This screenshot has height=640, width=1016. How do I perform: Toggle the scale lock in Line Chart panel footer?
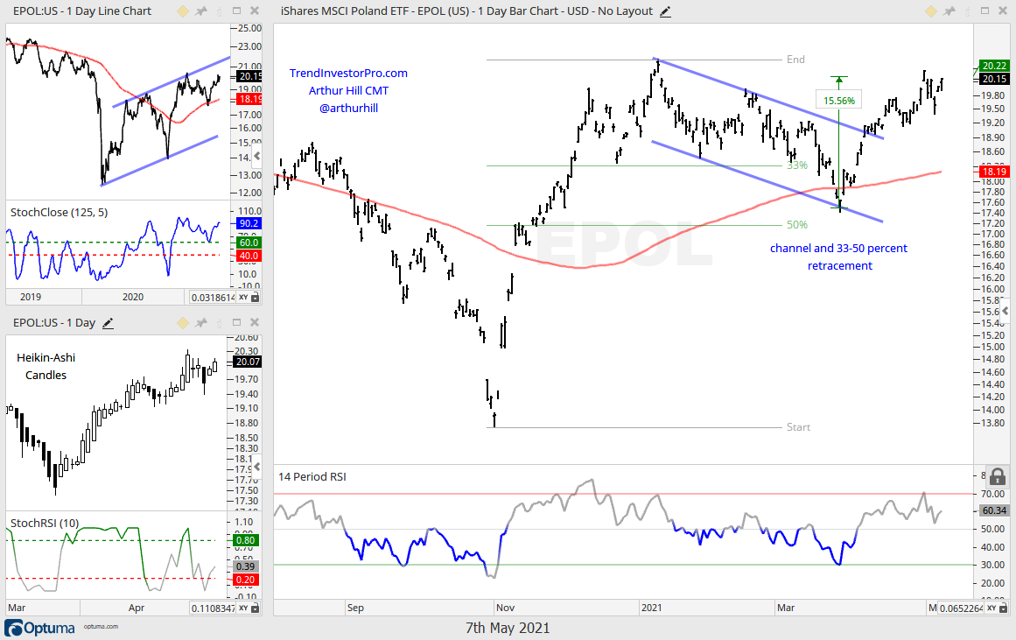(256, 297)
